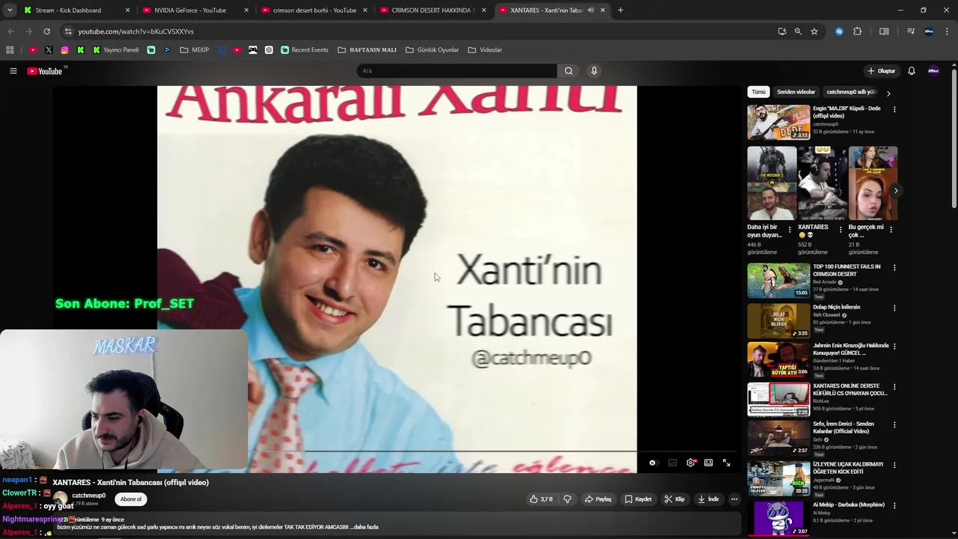958x539 pixels.
Task: Open the Recent Events bookmark
Action: pyautogui.click(x=305, y=50)
